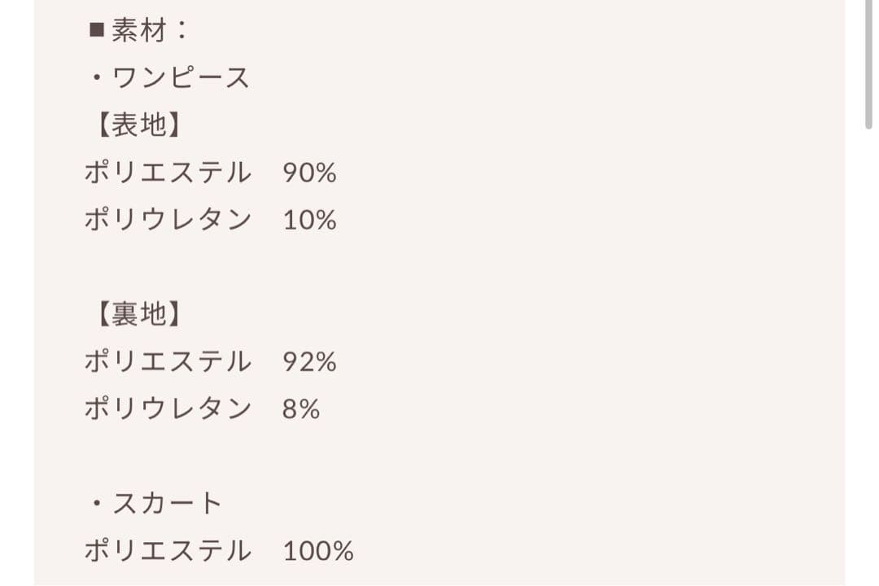Image resolution: width=879 pixels, height=586 pixels.
Task: Click the 100% value
Action: (x=318, y=552)
